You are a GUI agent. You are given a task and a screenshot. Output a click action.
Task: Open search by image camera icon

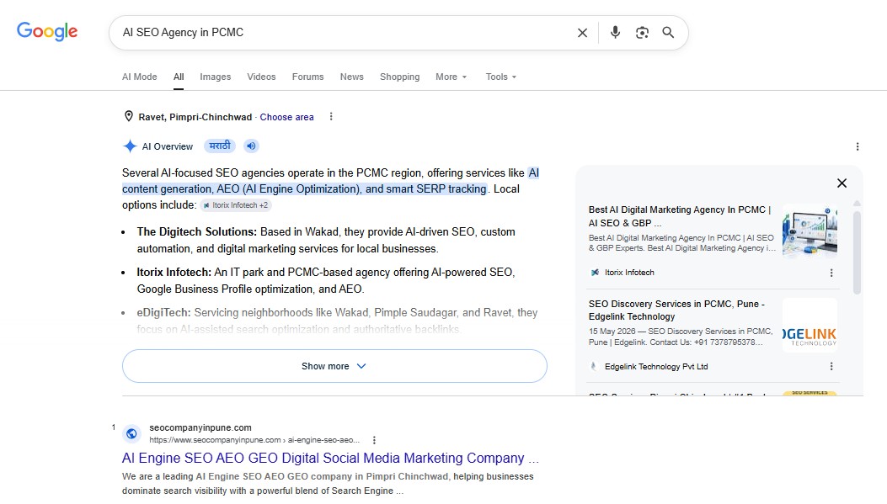pyautogui.click(x=642, y=33)
